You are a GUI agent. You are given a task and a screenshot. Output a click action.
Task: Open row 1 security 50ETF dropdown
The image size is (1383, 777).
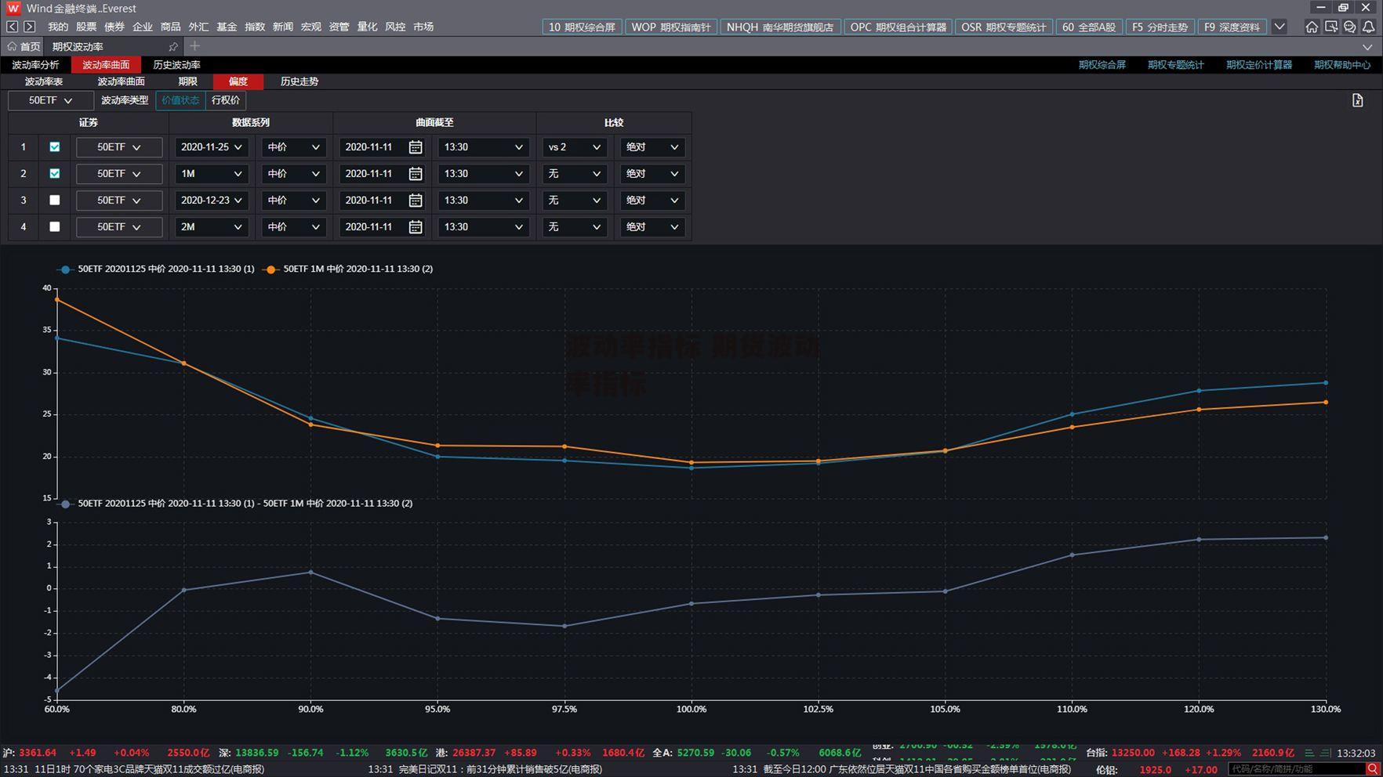click(119, 147)
